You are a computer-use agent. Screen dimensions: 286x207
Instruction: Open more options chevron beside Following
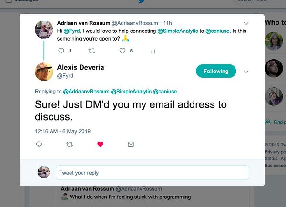pos(246,72)
